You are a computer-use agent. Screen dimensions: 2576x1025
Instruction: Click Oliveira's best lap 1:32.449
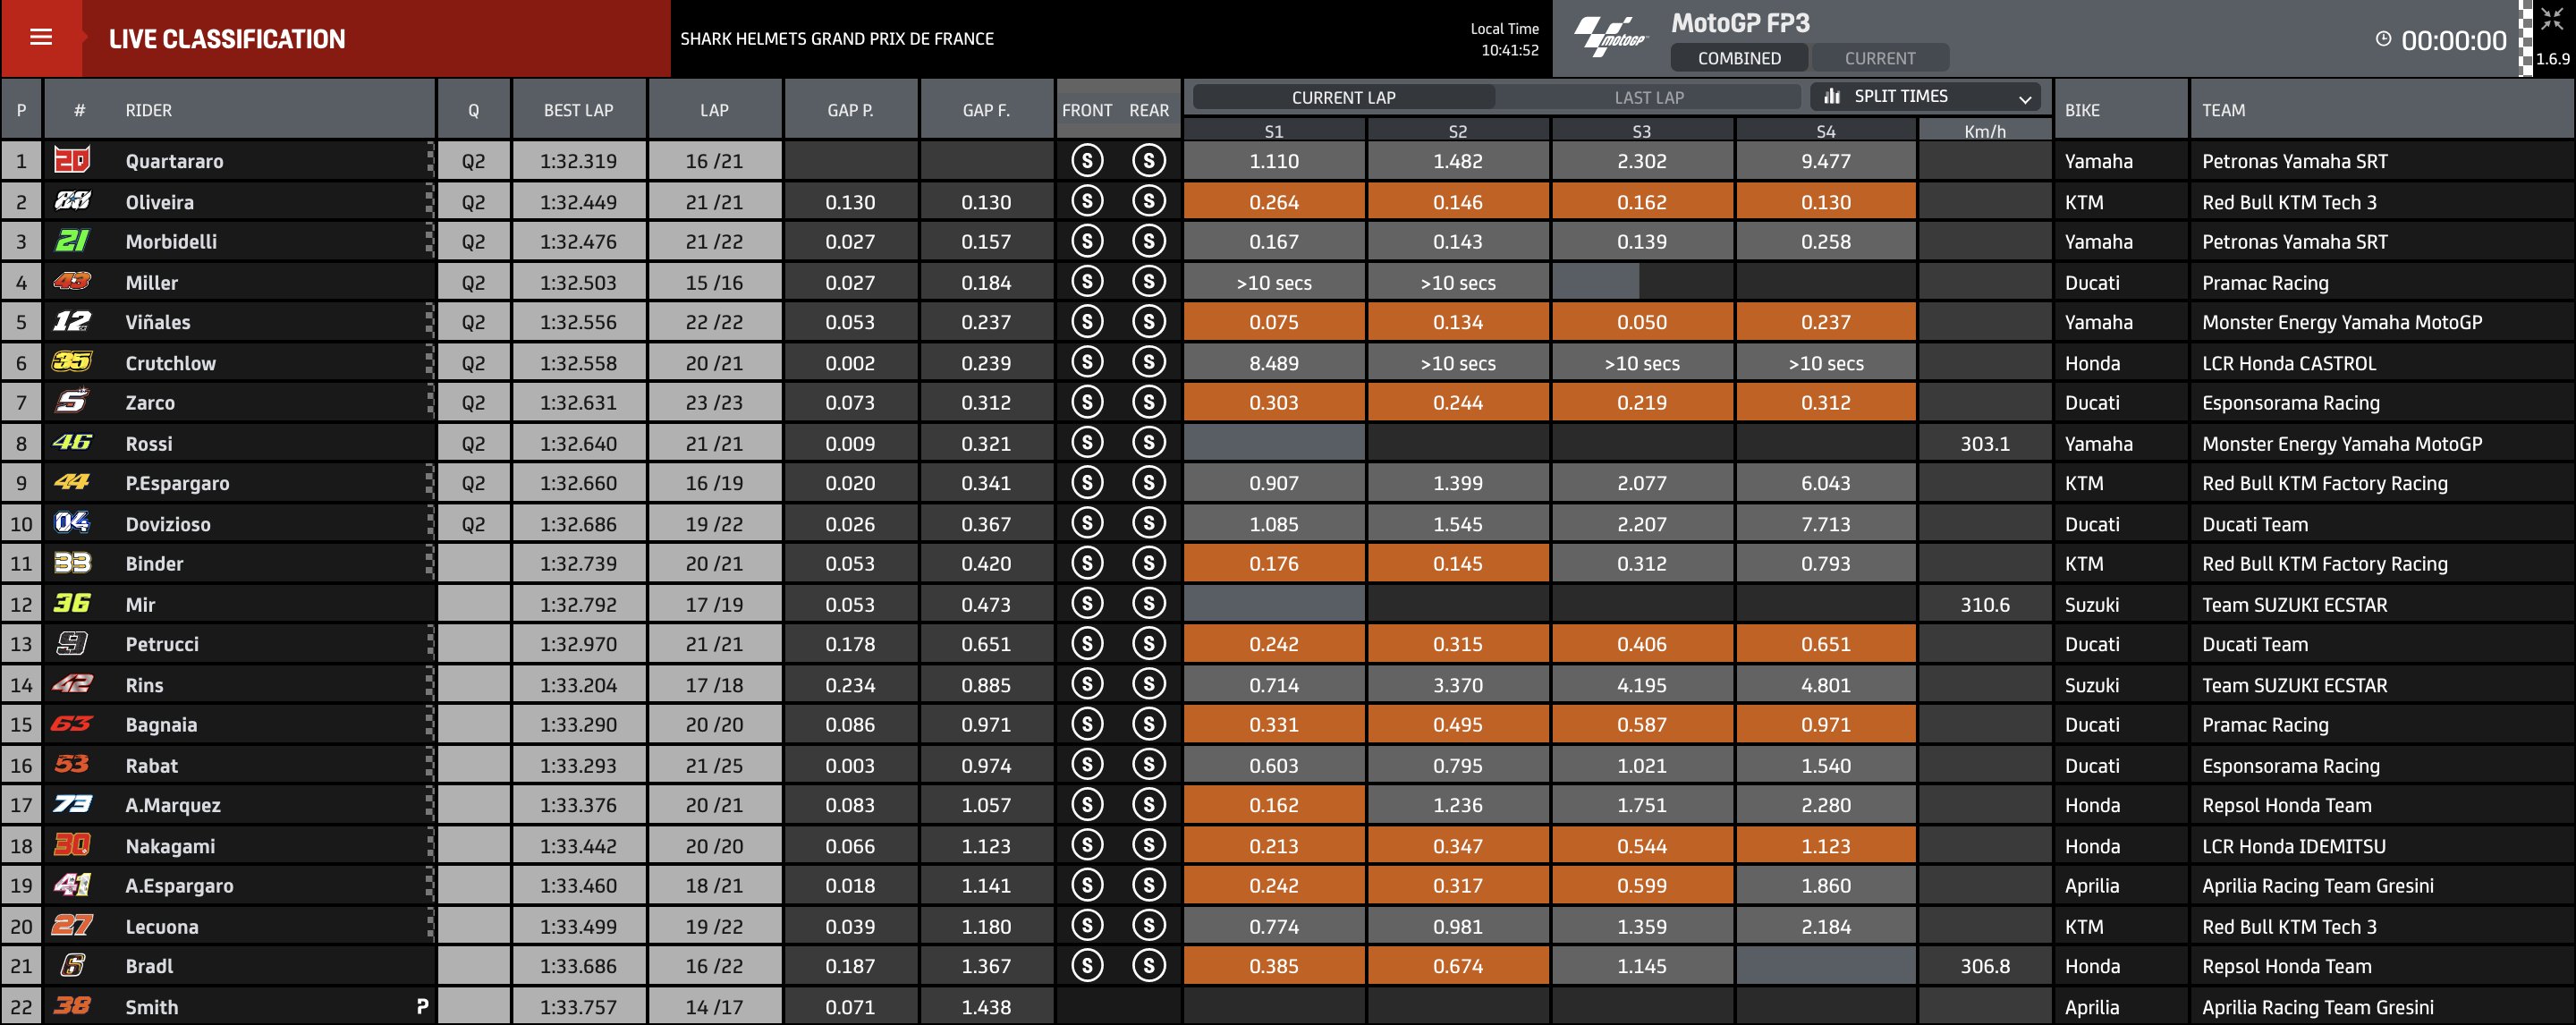[578, 202]
